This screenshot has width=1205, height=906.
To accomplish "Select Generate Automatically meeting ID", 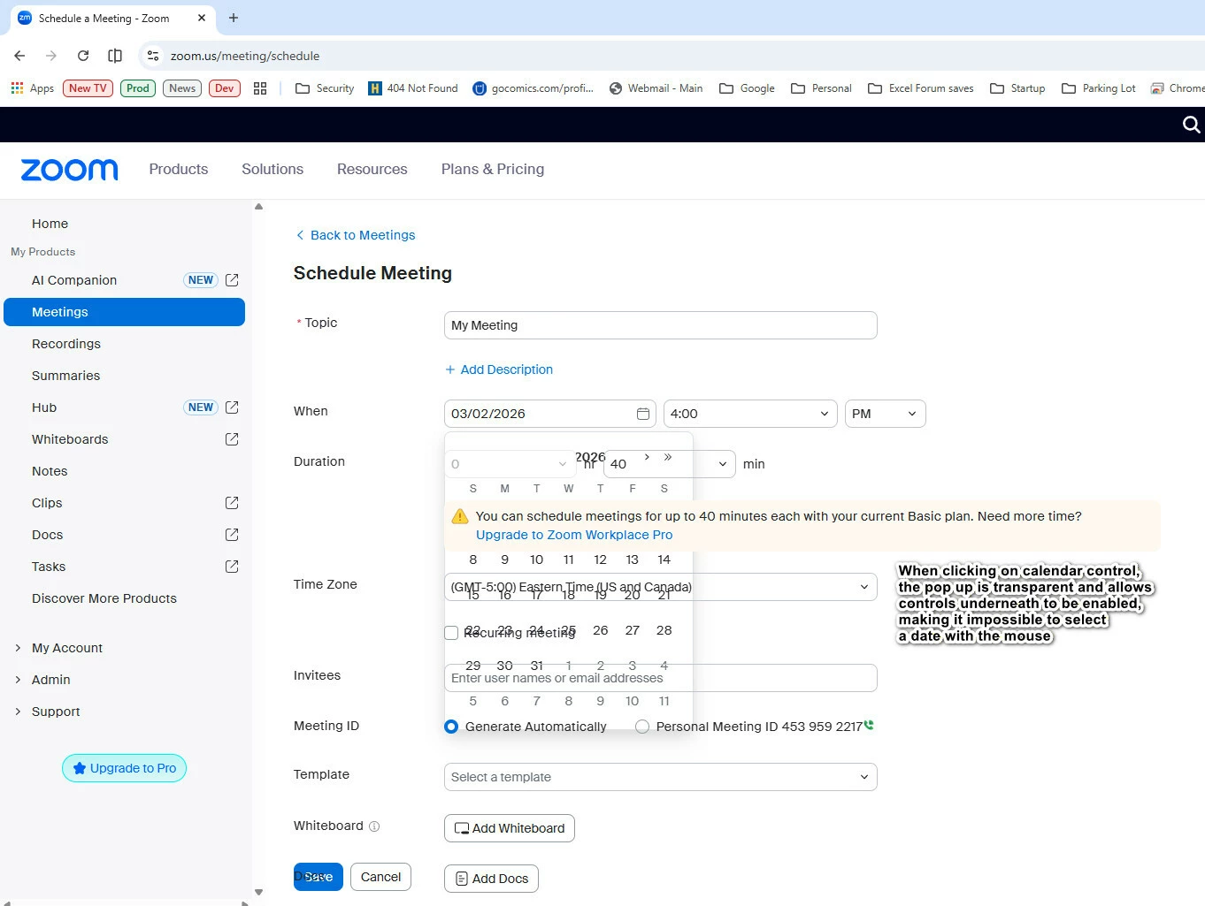I will tap(451, 727).
